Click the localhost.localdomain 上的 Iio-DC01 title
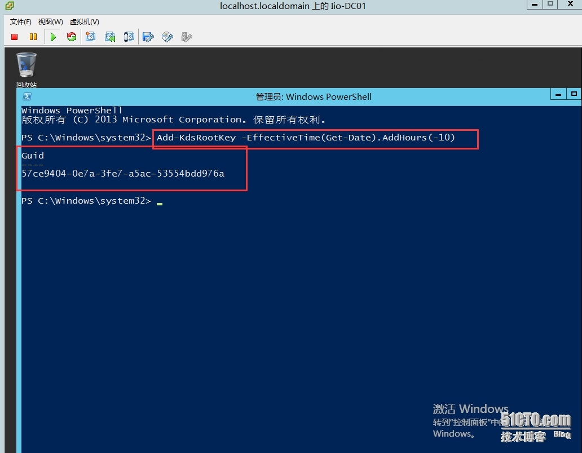 coord(293,6)
